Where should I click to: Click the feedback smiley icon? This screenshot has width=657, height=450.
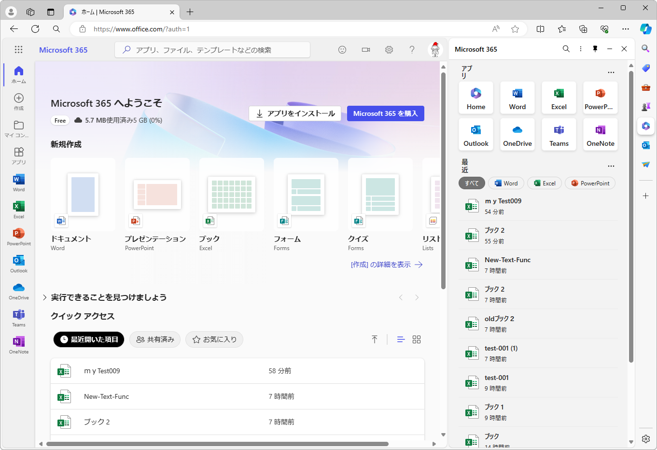pos(342,50)
